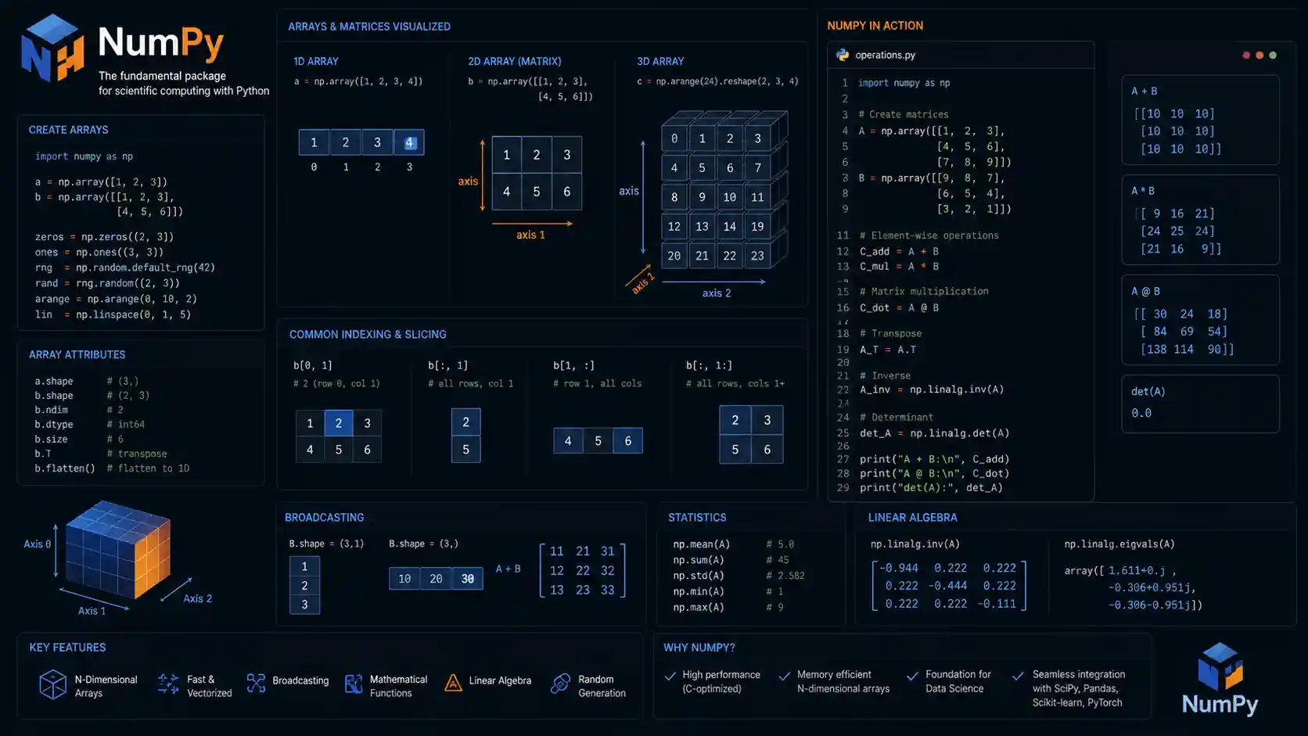Click the 'np.linalg.eigvals(A)' label
This screenshot has height=736, width=1308.
click(1119, 544)
